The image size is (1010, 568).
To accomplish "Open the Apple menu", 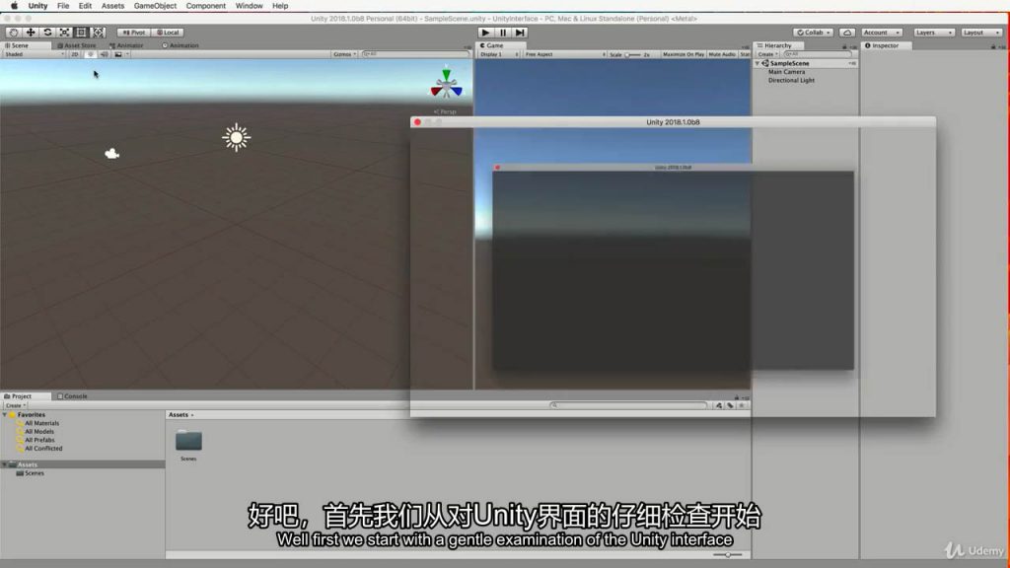I will pos(14,6).
